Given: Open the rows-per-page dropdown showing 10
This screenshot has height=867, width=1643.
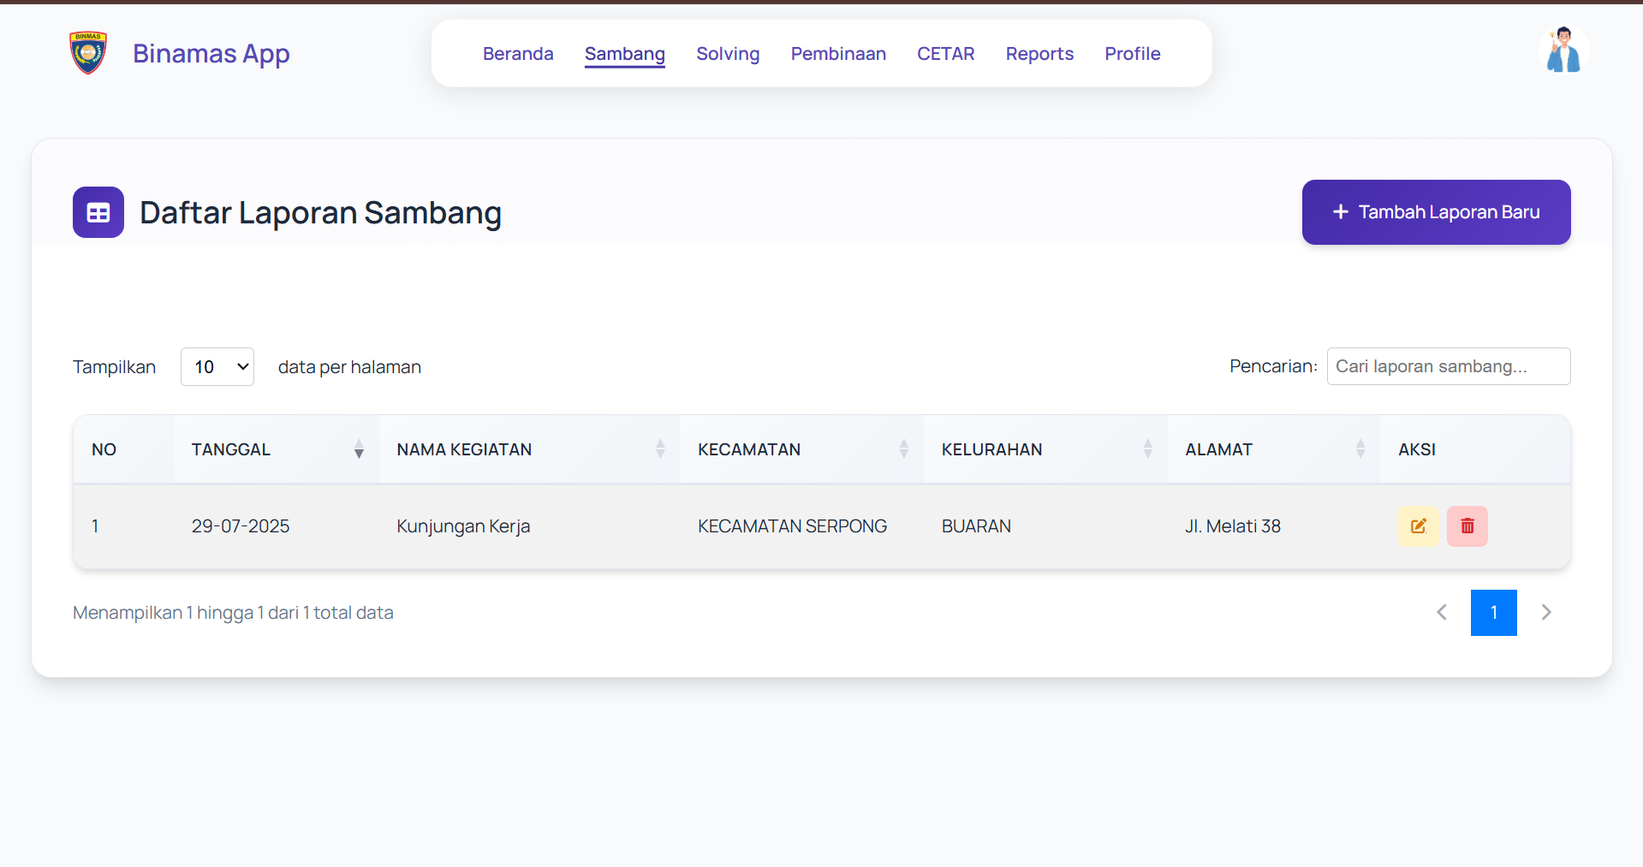Looking at the screenshot, I should click(x=217, y=367).
